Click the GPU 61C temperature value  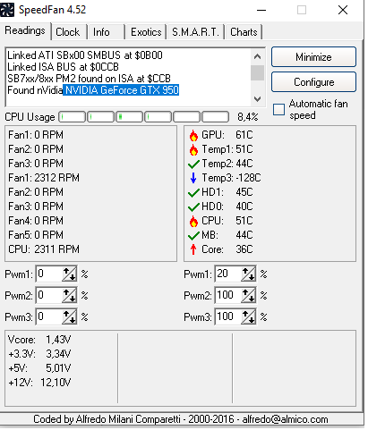244,135
